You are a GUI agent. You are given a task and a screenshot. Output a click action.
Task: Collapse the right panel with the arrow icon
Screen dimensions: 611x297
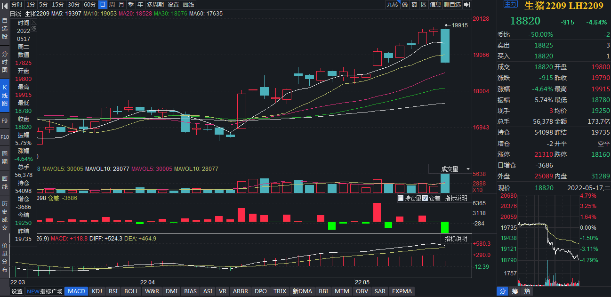click(x=467, y=4)
